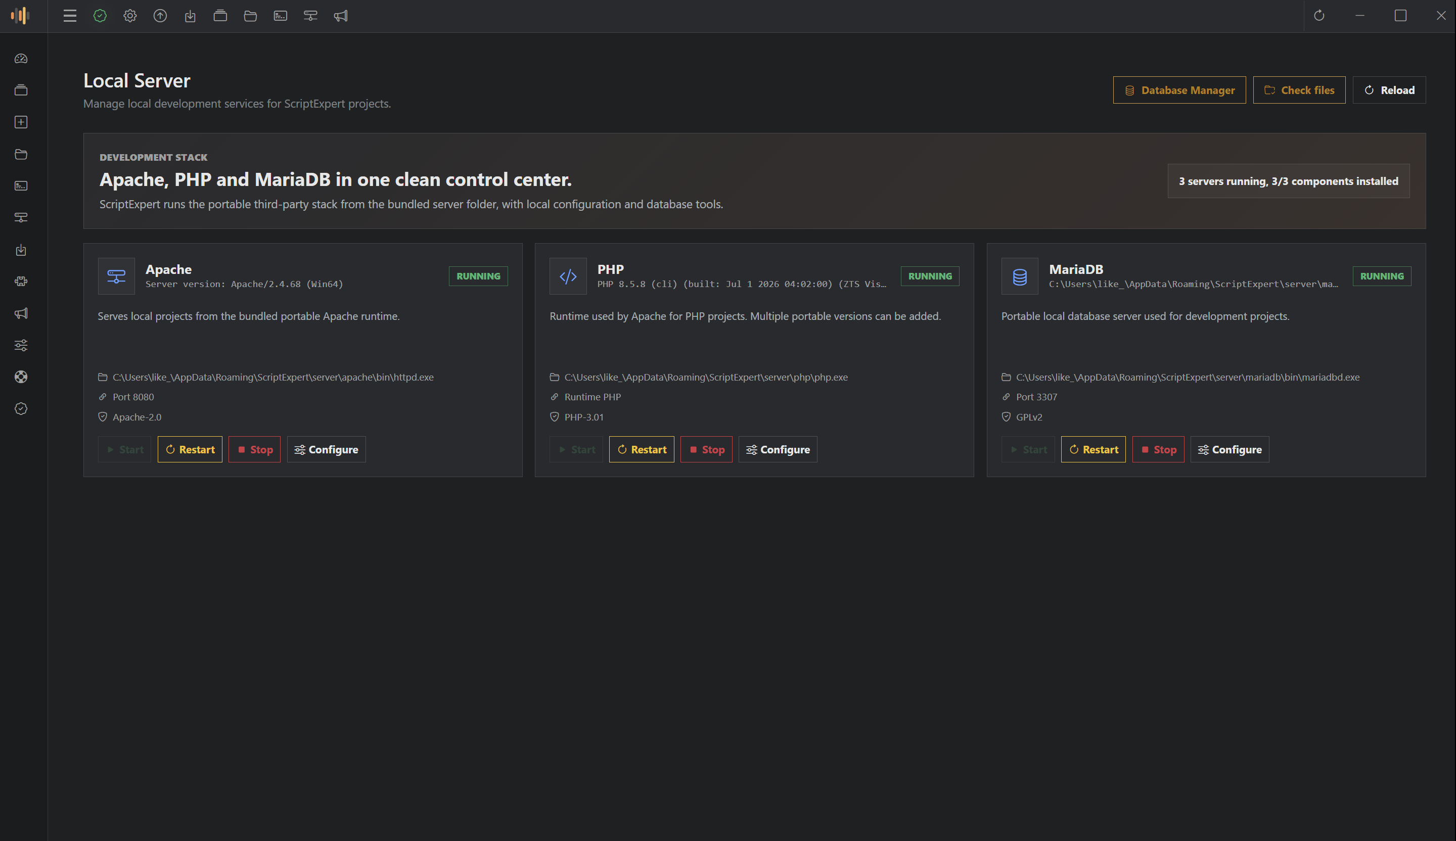
Task: Open the stacked projects icon in top toolbar
Action: pyautogui.click(x=220, y=16)
